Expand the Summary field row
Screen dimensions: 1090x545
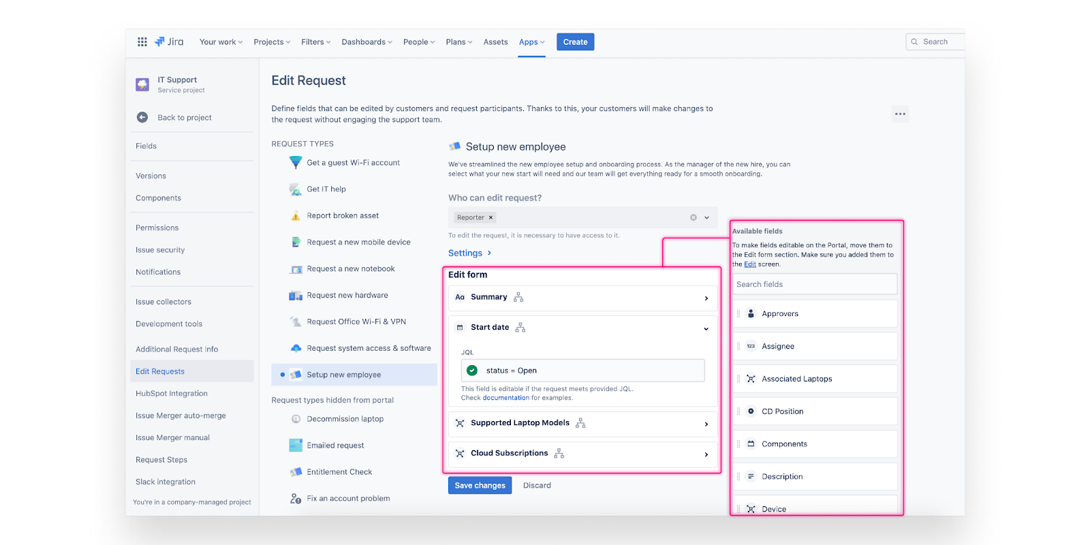(706, 298)
